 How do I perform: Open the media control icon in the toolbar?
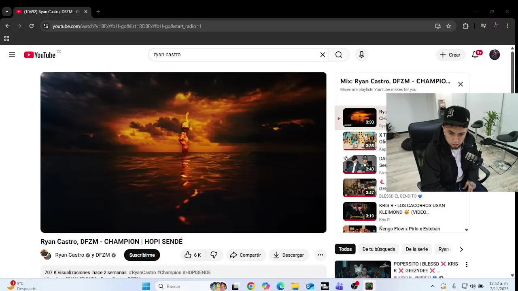tap(483, 26)
